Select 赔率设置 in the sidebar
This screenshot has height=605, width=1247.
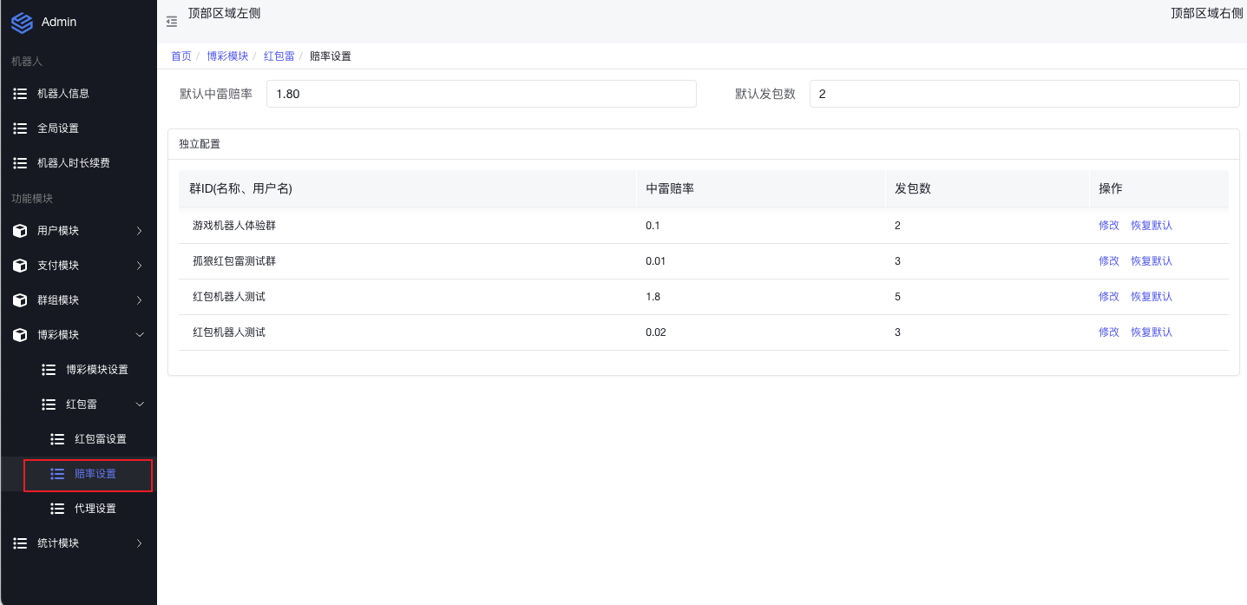tap(95, 474)
